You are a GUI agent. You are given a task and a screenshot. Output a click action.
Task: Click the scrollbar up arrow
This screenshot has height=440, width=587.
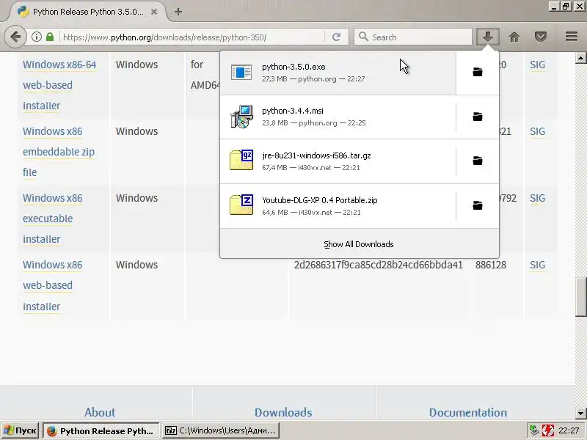point(580,58)
